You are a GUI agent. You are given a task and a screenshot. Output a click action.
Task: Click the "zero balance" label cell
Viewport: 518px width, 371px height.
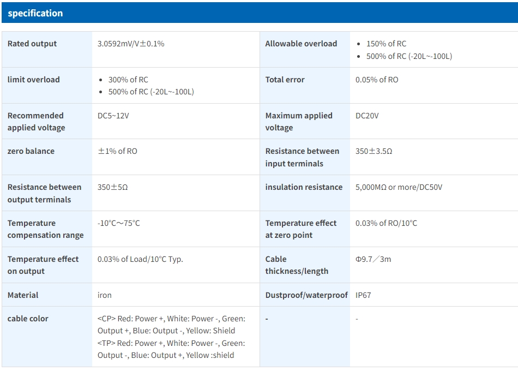31,151
